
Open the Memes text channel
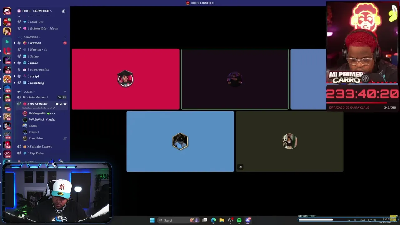35,43
